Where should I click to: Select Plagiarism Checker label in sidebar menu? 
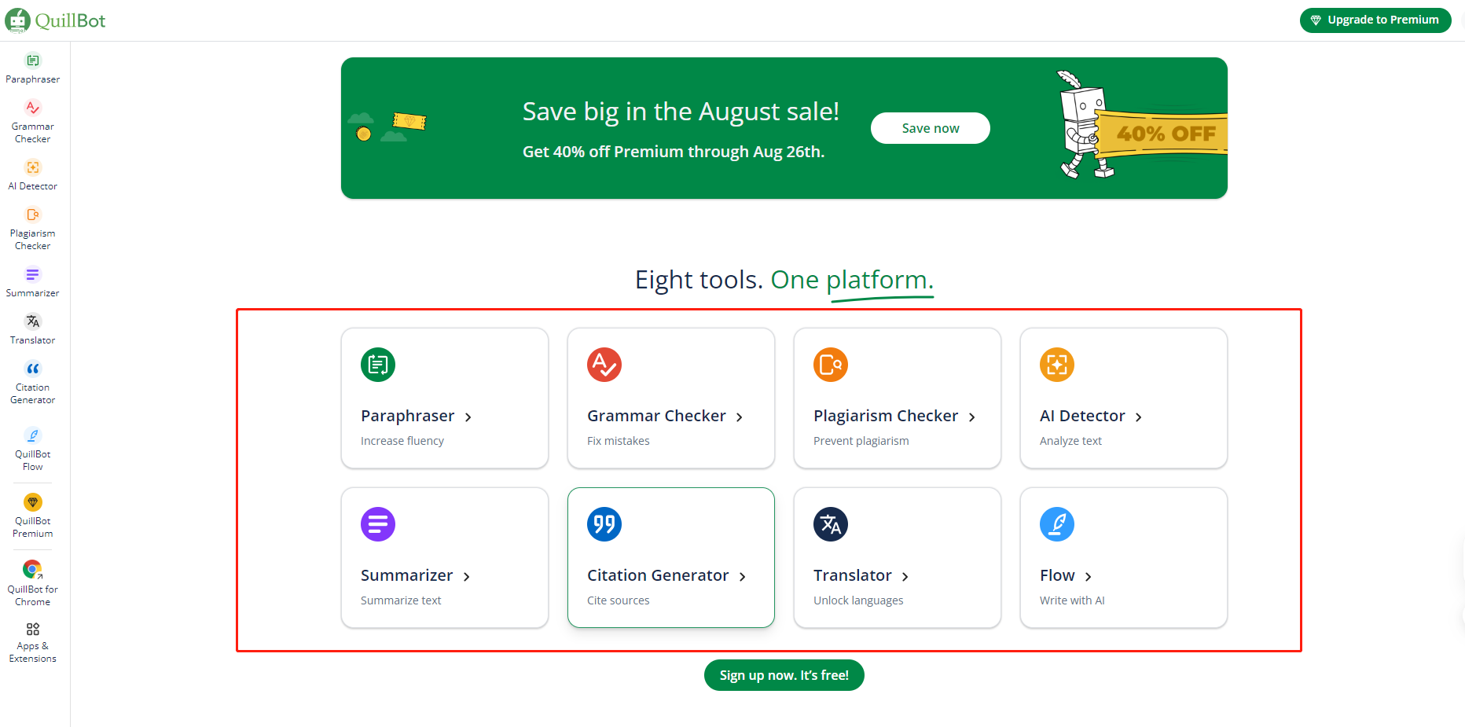pos(33,240)
